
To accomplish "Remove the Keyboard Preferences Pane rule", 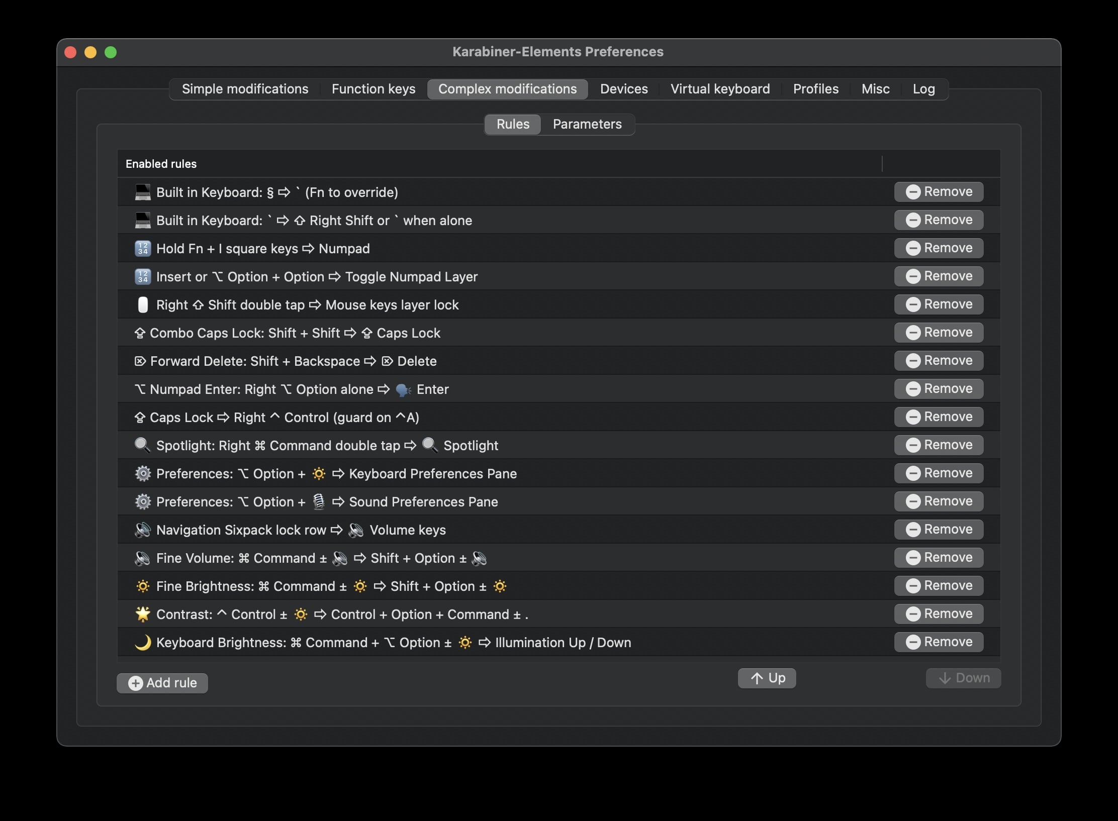I will click(x=939, y=473).
